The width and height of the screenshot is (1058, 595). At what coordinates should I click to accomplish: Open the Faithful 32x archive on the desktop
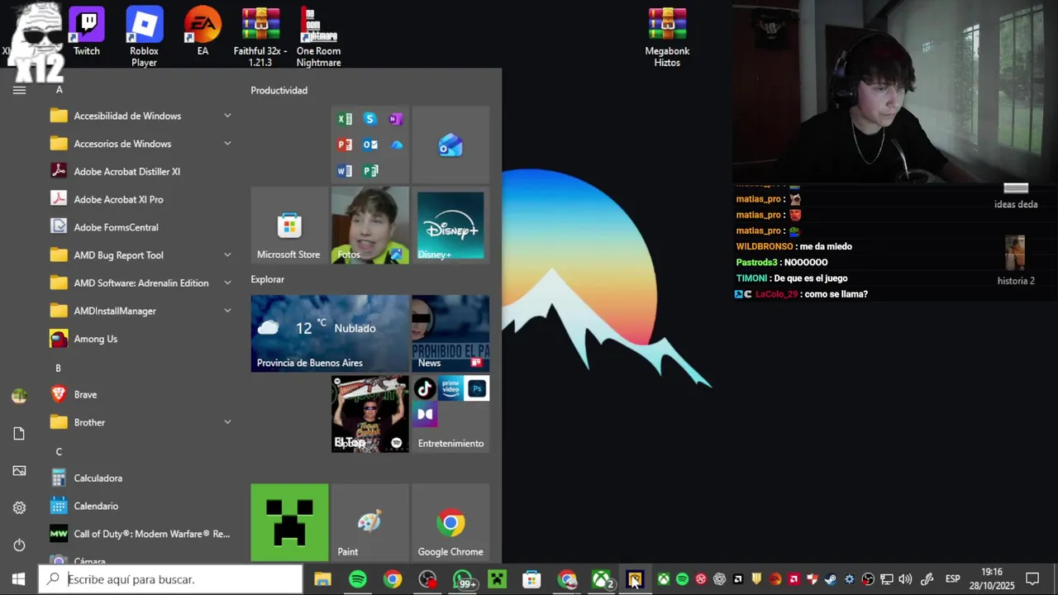click(x=260, y=36)
